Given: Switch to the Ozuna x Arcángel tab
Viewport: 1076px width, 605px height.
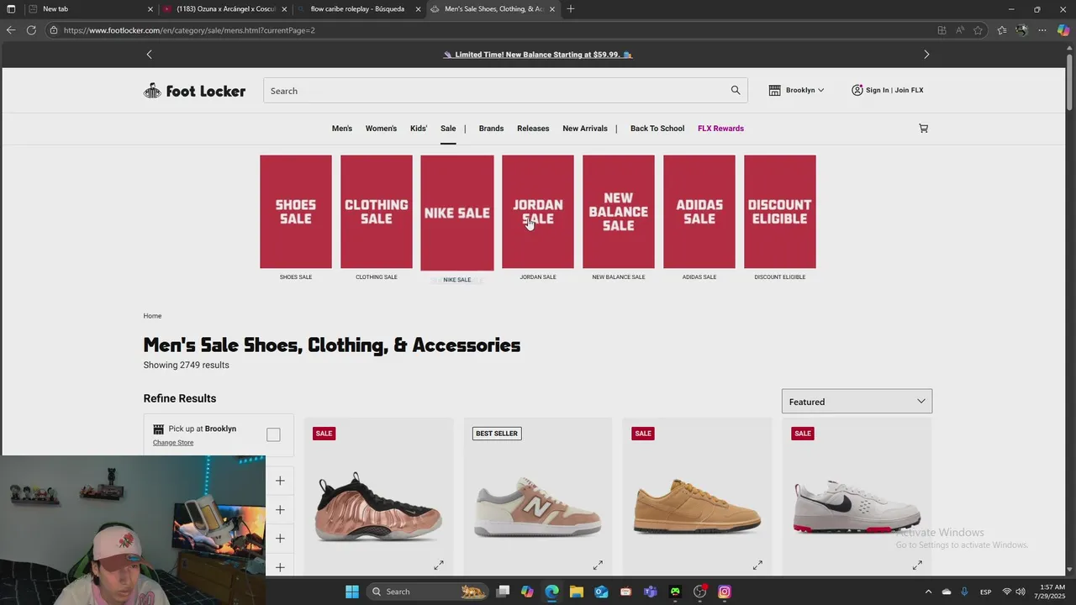Looking at the screenshot, I should [225, 8].
